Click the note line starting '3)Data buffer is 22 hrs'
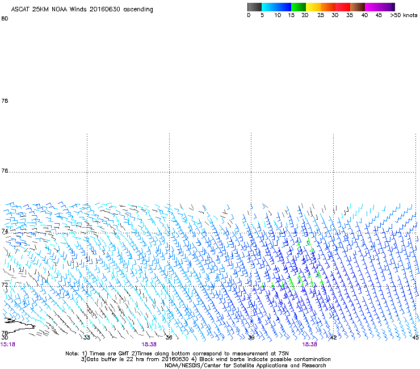Screen dimensions: 420x369 pos(205,359)
